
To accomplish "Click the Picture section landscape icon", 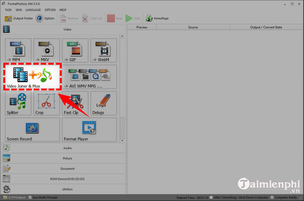I will [x=7, y=158].
